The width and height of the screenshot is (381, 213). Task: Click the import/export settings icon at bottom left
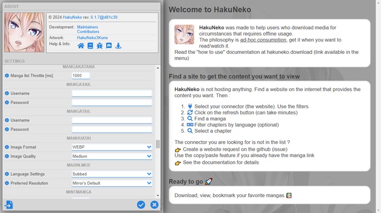(x=9, y=204)
